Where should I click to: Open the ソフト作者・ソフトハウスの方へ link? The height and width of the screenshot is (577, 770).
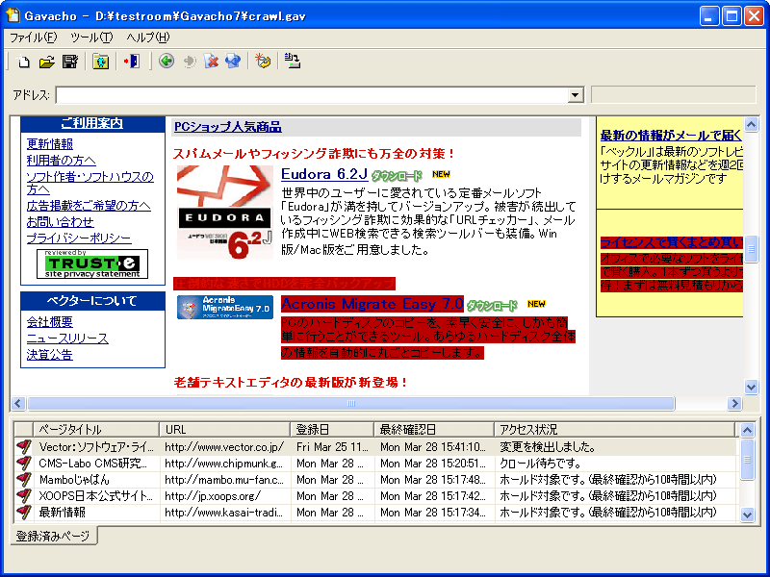tap(90, 183)
